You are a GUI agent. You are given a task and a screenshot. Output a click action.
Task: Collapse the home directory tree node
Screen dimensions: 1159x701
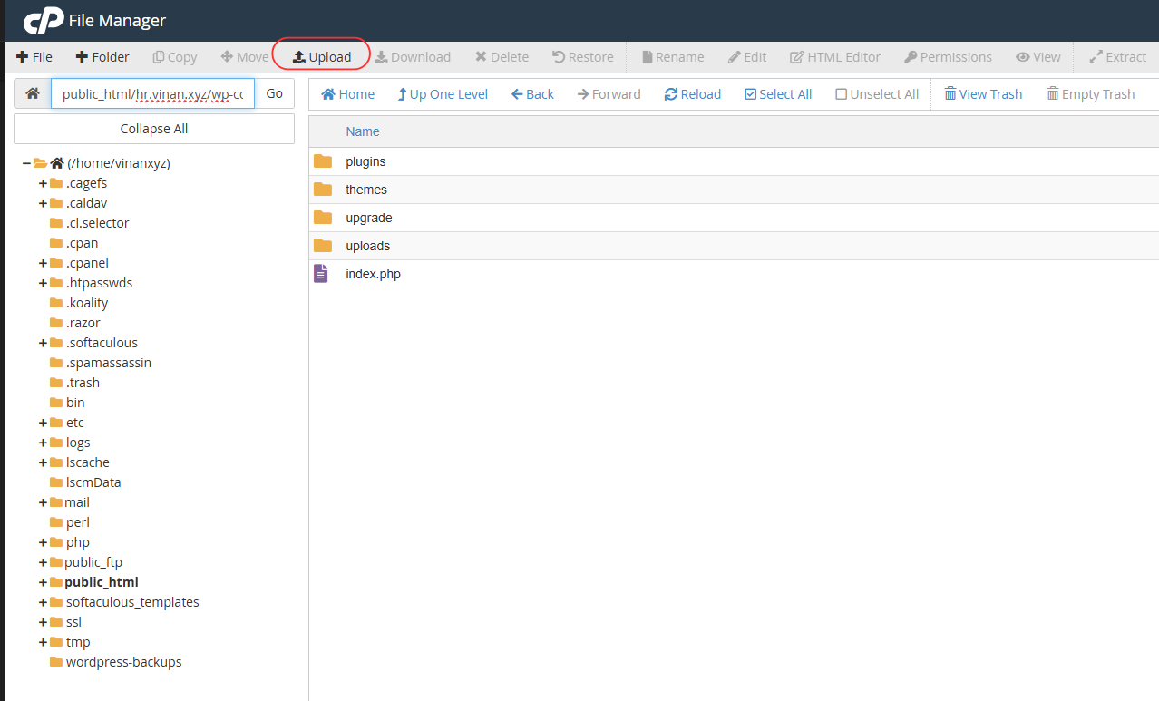click(x=23, y=162)
